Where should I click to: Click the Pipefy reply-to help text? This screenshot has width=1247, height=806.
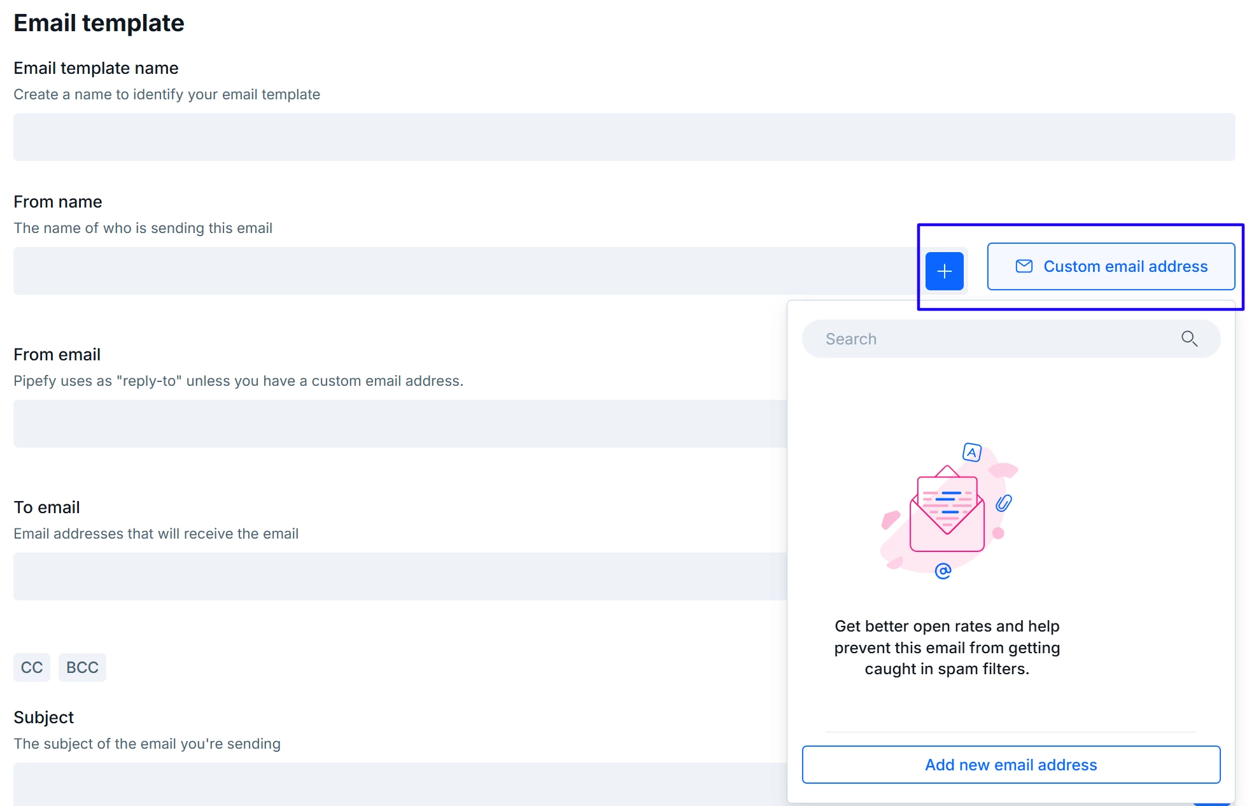coord(238,381)
